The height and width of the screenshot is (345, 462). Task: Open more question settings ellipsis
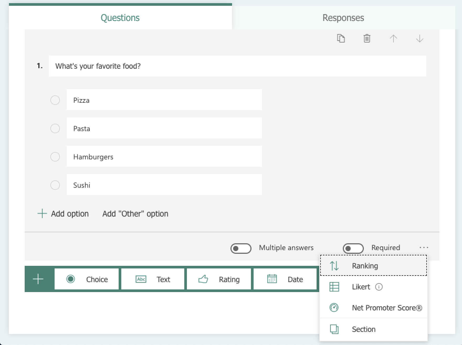point(424,247)
